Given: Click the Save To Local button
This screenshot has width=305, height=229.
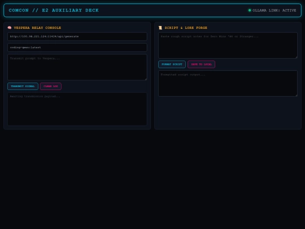Looking at the screenshot, I should pyautogui.click(x=201, y=64).
